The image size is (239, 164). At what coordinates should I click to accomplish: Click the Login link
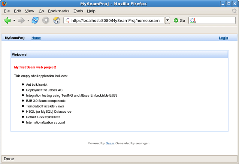point(223,38)
